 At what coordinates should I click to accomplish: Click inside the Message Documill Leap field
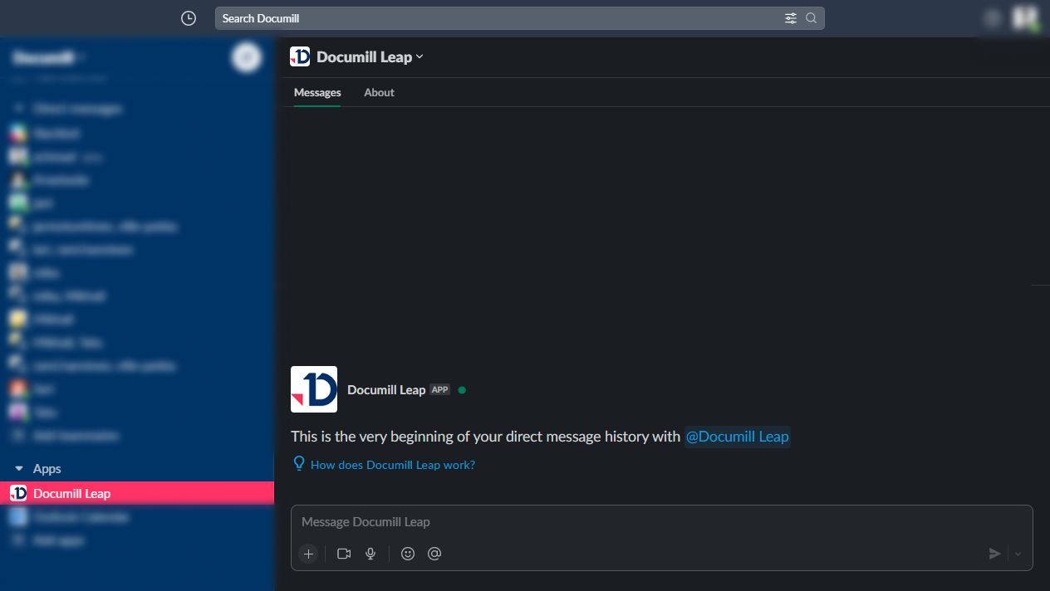click(x=581, y=521)
